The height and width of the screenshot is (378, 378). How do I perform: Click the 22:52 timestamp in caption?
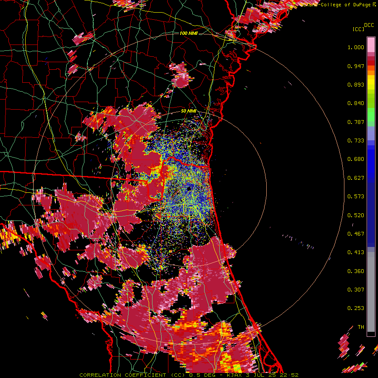click(x=290, y=375)
